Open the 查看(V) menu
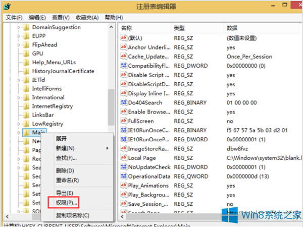 pyautogui.click(x=61, y=18)
